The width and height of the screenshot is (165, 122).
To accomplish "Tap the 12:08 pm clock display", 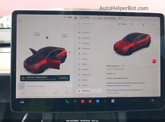I will coord(112,18).
